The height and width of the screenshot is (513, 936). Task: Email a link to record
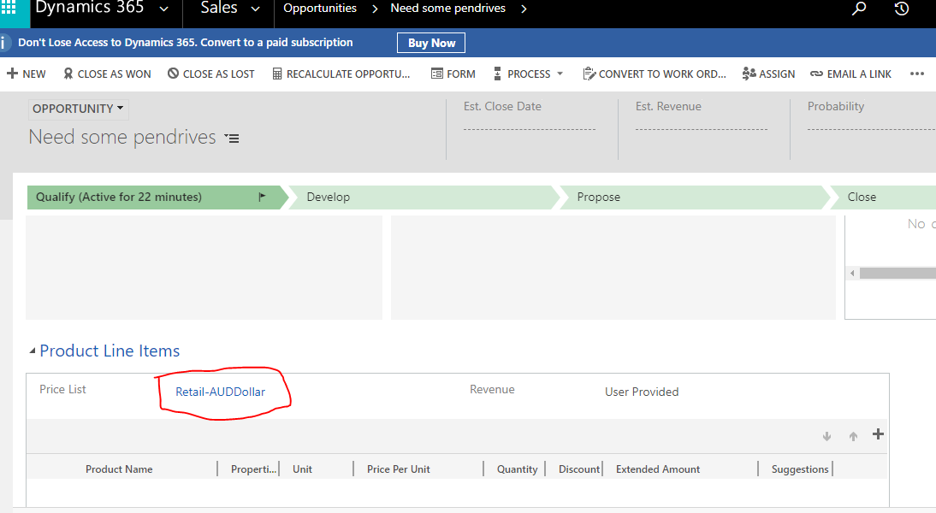pyautogui.click(x=850, y=74)
